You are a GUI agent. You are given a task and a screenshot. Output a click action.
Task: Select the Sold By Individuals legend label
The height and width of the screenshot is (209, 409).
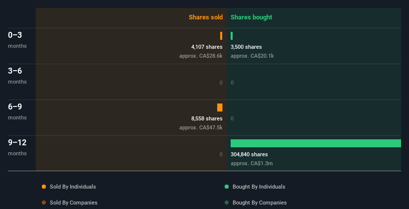[x=73, y=187]
